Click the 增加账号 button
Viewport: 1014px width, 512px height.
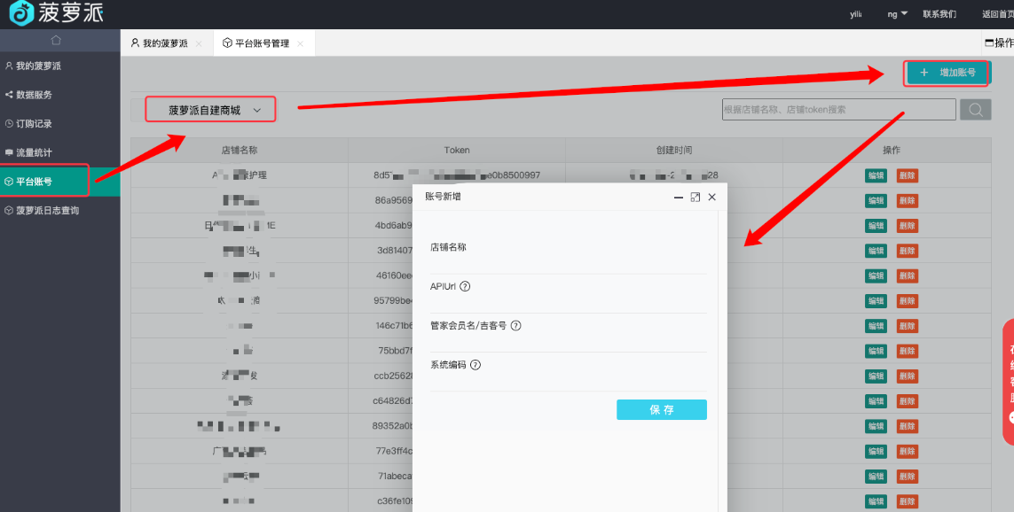947,73
